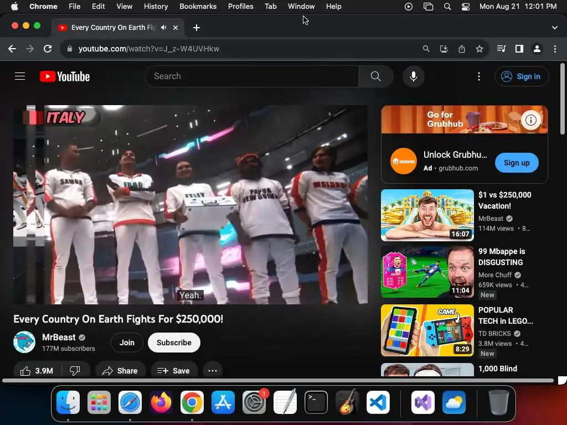567x425 pixels.
Task: Open Chrome media controls icon
Action: 501,49
